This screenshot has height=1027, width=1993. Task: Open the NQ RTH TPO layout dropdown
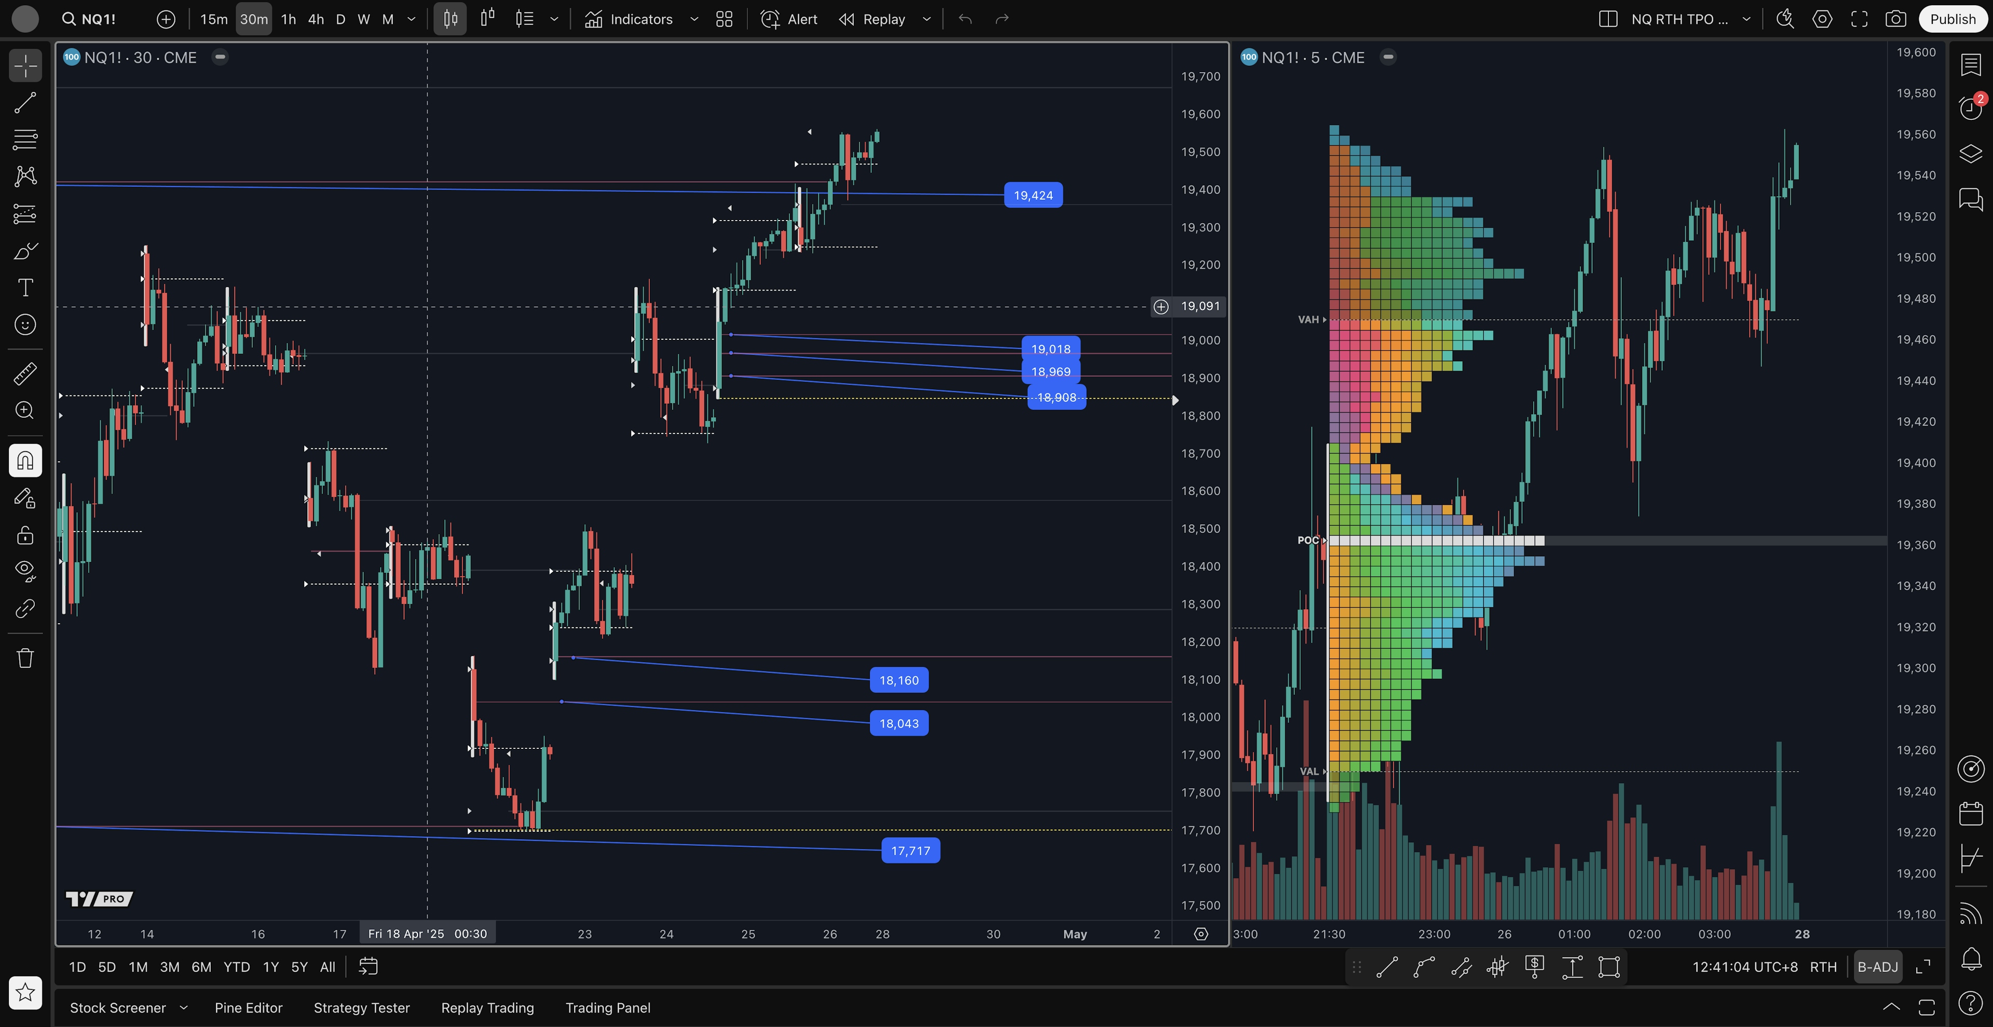[1746, 19]
